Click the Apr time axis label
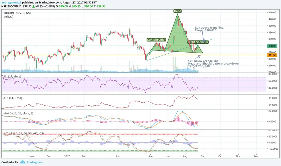Screen dimensions: 281x166 pos(118,156)
